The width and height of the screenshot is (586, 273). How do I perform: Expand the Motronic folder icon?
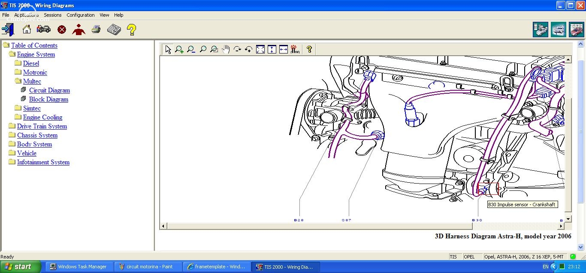coord(18,72)
